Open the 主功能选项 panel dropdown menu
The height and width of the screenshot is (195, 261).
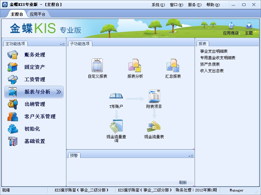[62, 45]
